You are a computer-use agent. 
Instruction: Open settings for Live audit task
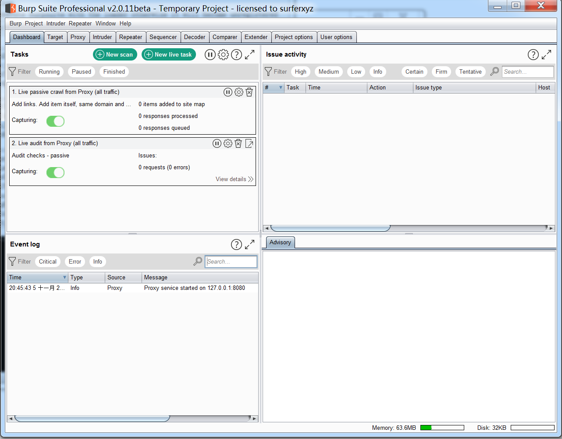tap(228, 143)
